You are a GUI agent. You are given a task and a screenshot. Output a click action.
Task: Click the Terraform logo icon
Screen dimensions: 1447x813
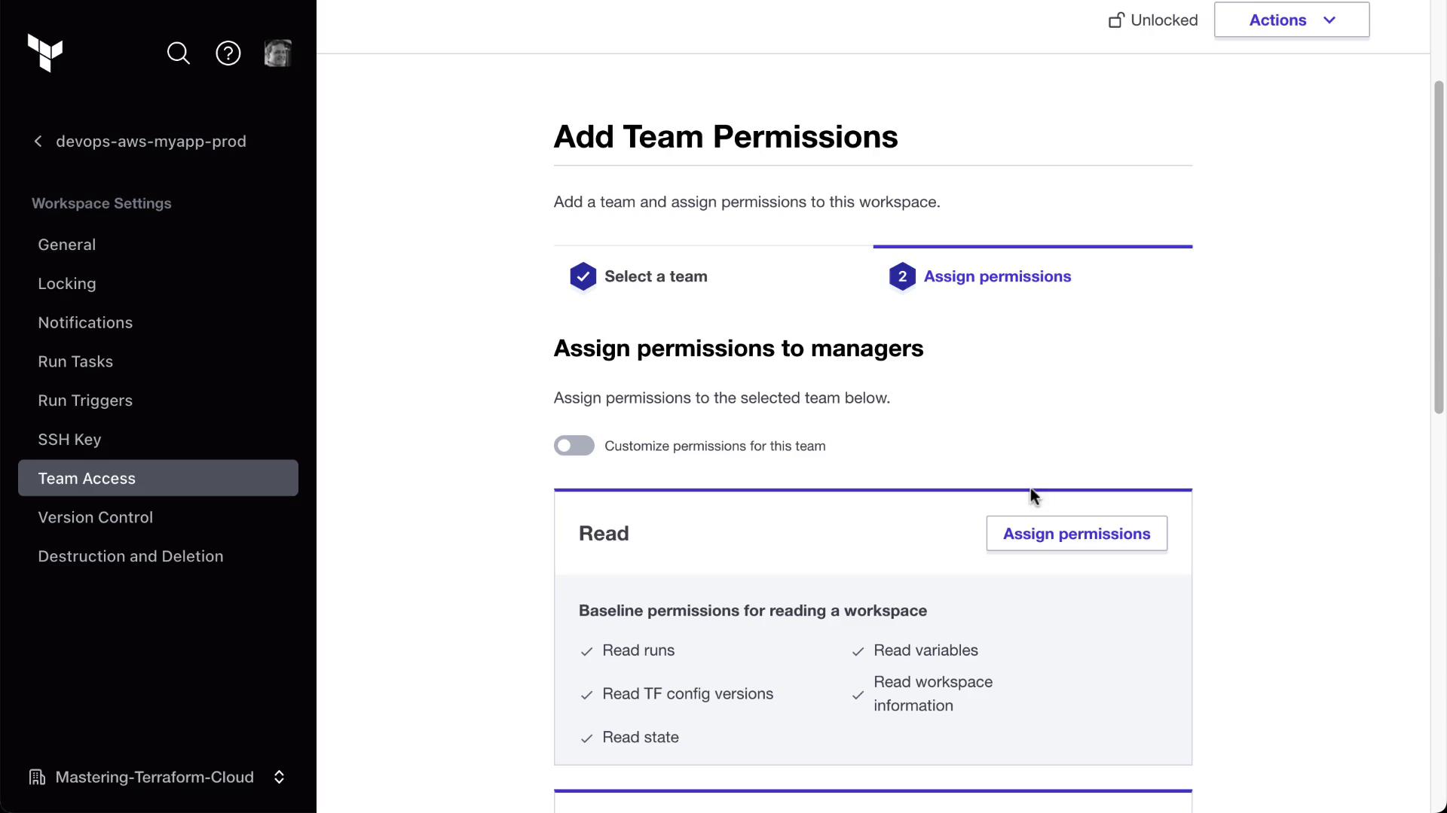(45, 53)
